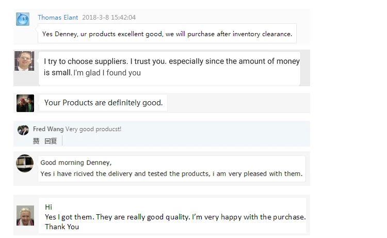The image size is (387, 238).
Task: Select the 'I trust you' message bubble
Action: [x=169, y=67]
